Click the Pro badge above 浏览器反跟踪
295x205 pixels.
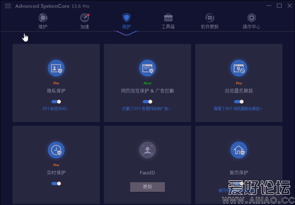click(x=239, y=83)
